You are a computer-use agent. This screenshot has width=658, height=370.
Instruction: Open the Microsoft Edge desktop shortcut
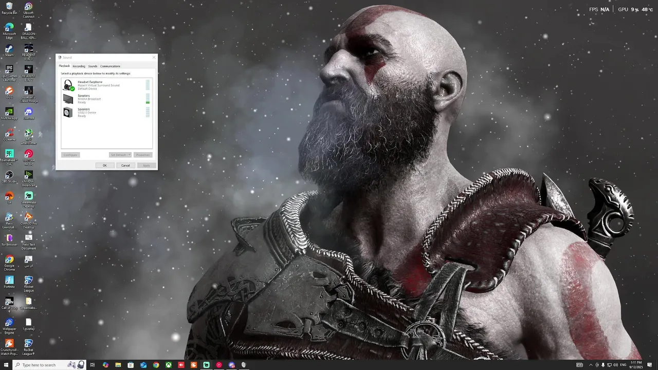tap(9, 31)
